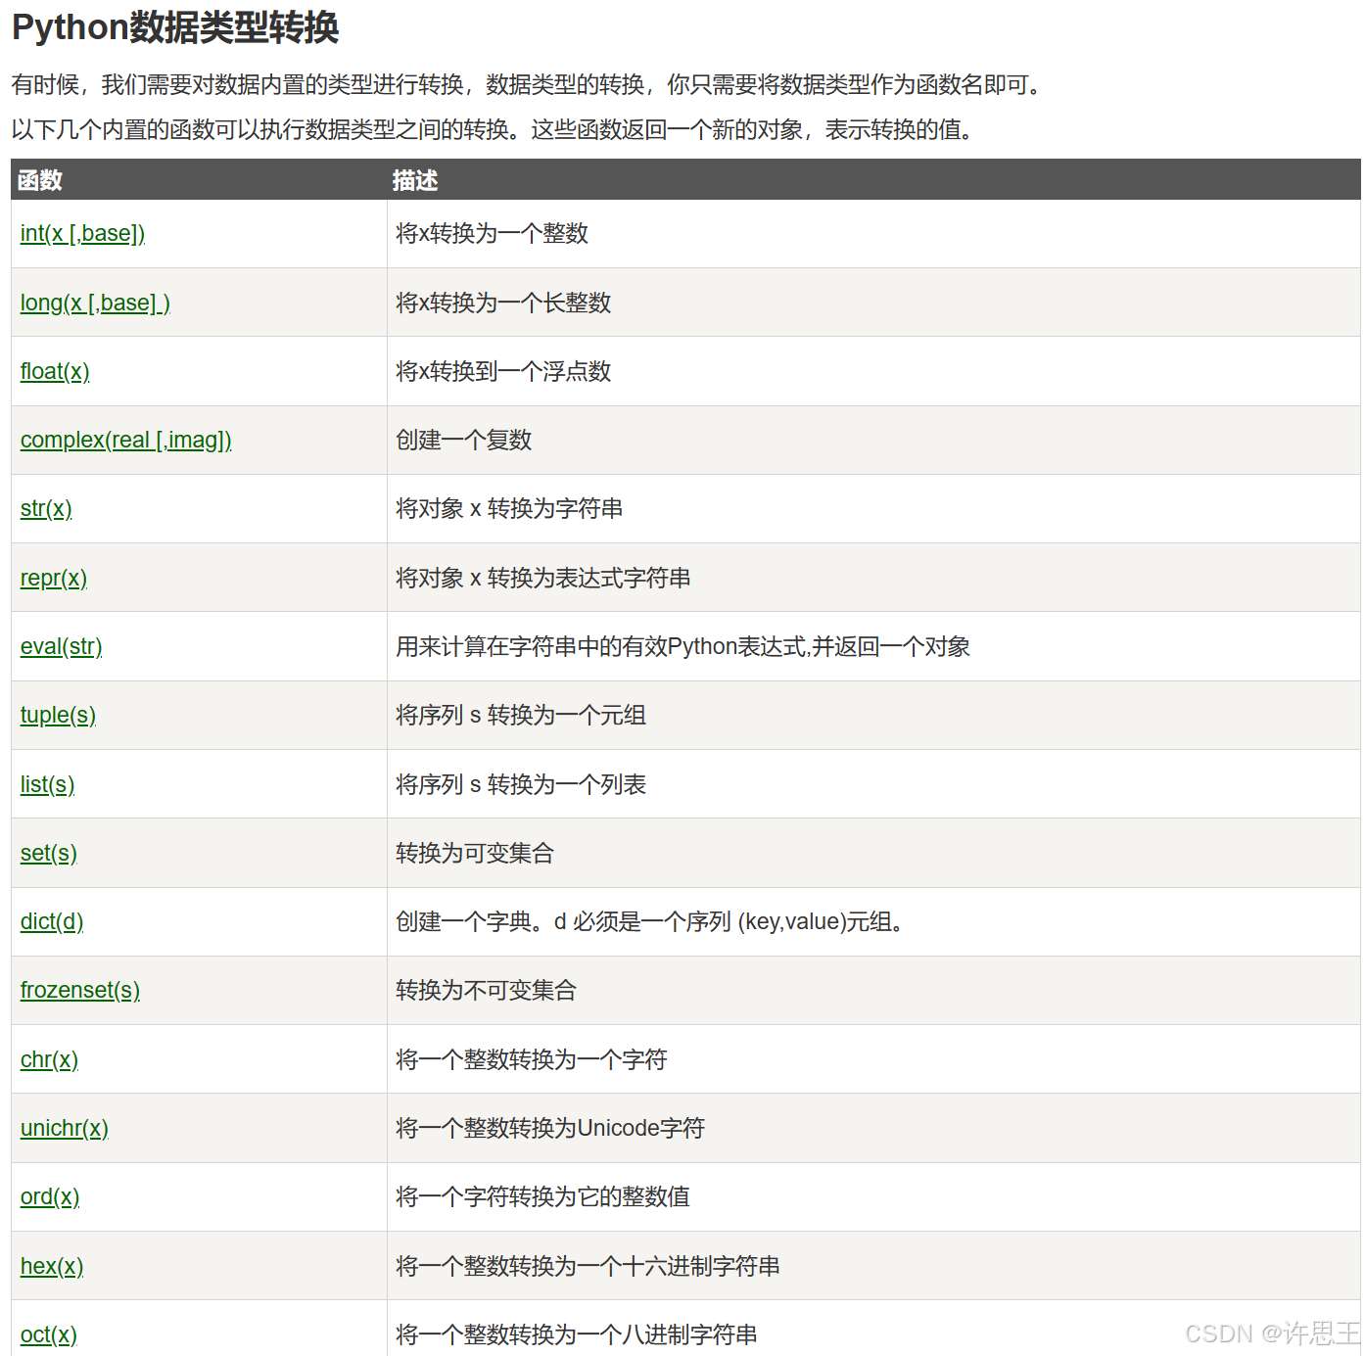Open the unichr(x) link

tap(64, 1128)
